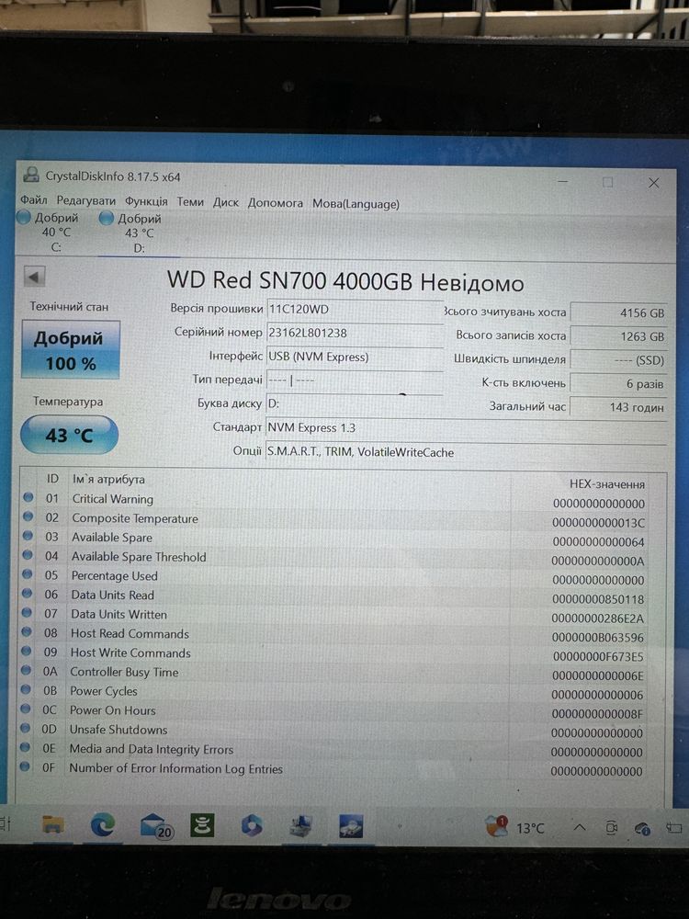
Task: Select the Unsafe Shutdowns attribute row
Action: [x=334, y=731]
